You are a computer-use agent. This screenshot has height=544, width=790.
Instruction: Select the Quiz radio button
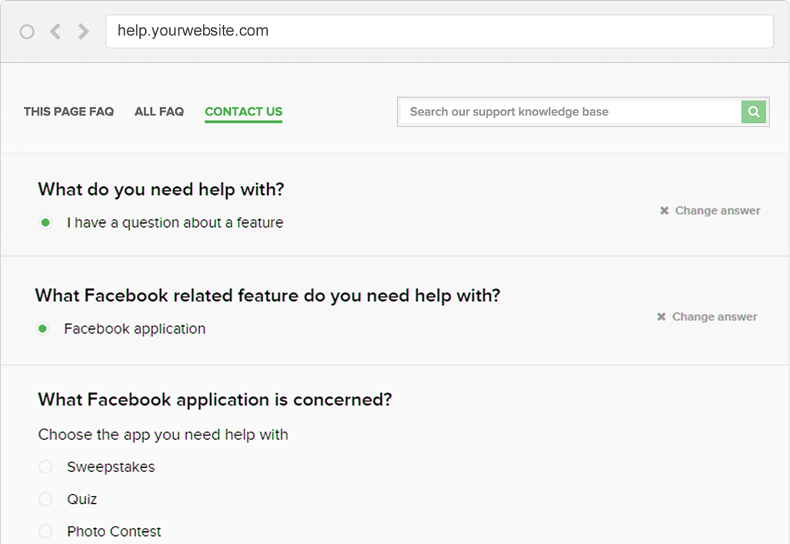[45, 499]
